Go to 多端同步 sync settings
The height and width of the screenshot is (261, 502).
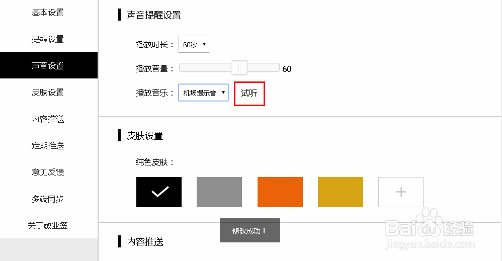(48, 199)
